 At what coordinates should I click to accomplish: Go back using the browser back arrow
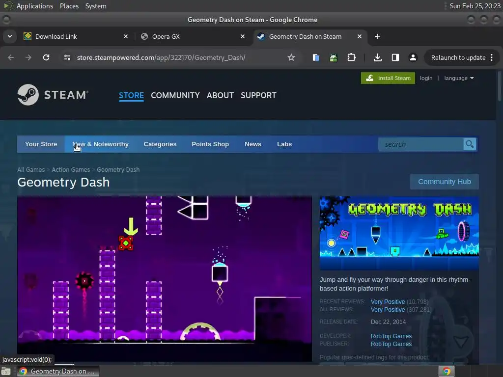tap(11, 57)
